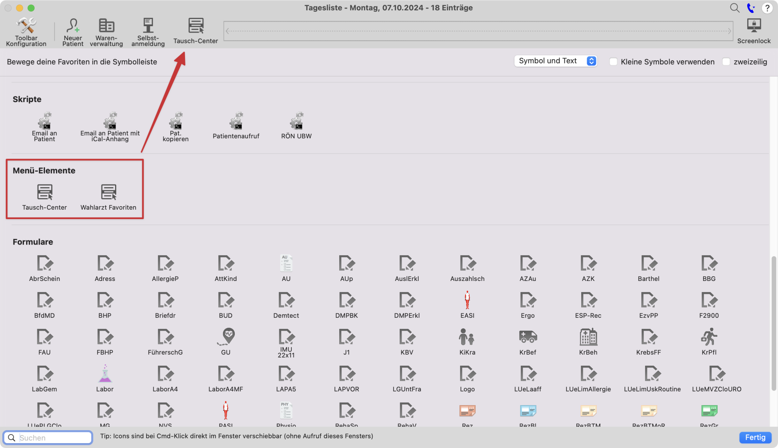Select the DMPErkl form icon
The image size is (778, 448).
pyautogui.click(x=407, y=305)
